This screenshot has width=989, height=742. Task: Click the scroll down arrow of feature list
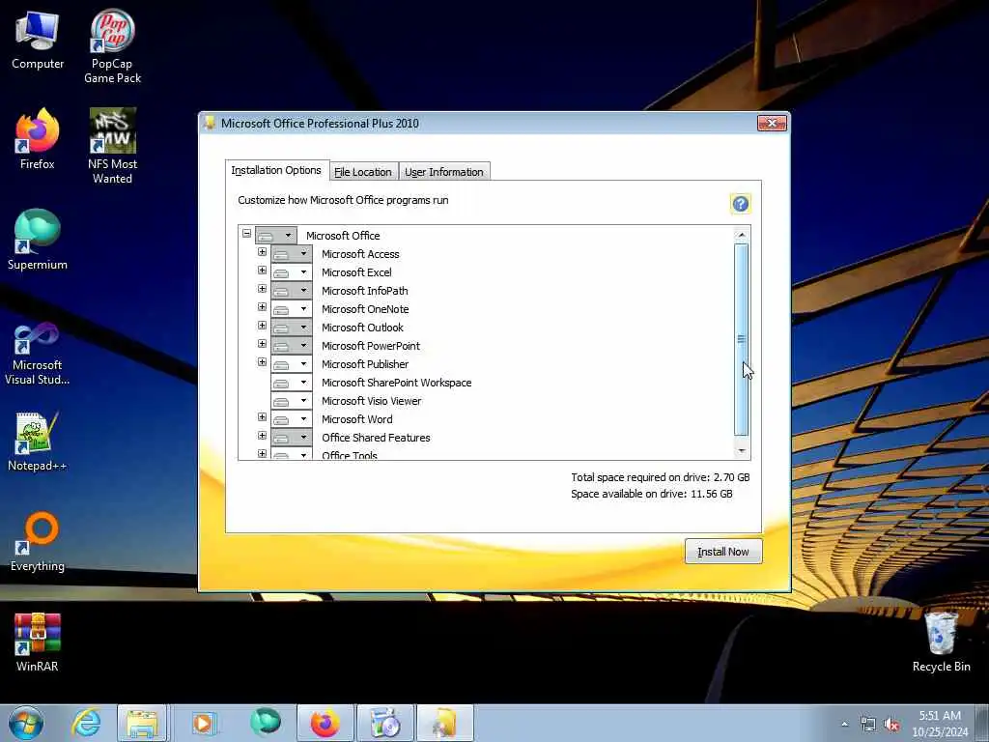pyautogui.click(x=742, y=450)
